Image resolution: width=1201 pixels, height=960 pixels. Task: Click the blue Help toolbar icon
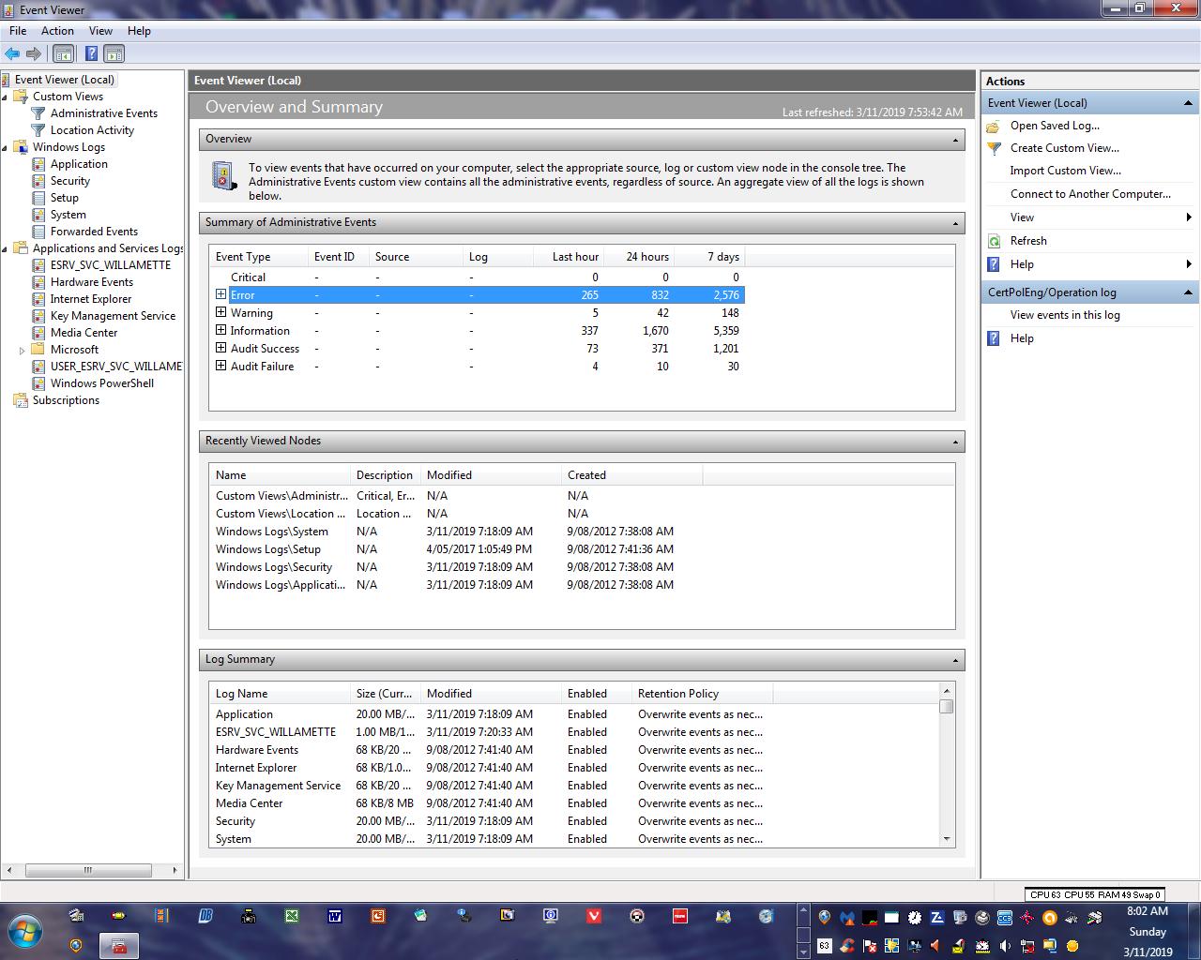coord(91,54)
